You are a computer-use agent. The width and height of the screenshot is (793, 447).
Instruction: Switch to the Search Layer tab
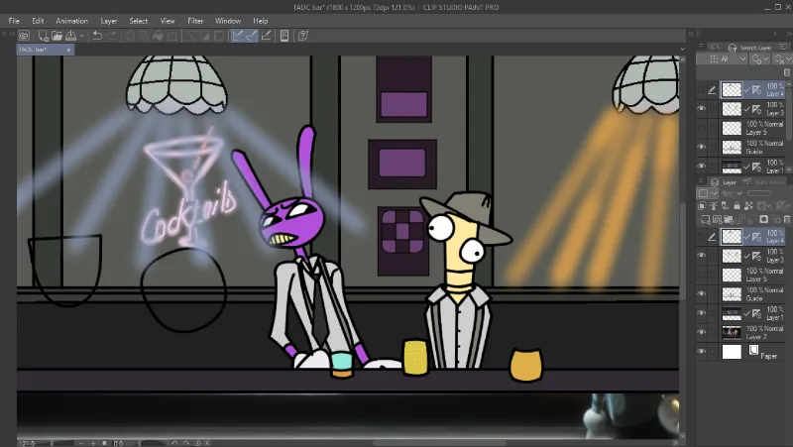pyautogui.click(x=750, y=48)
